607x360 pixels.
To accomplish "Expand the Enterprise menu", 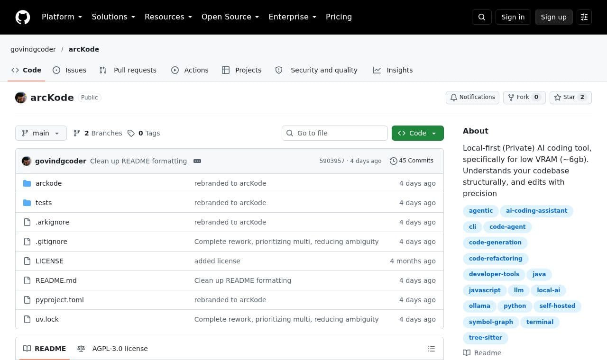I will (292, 17).
